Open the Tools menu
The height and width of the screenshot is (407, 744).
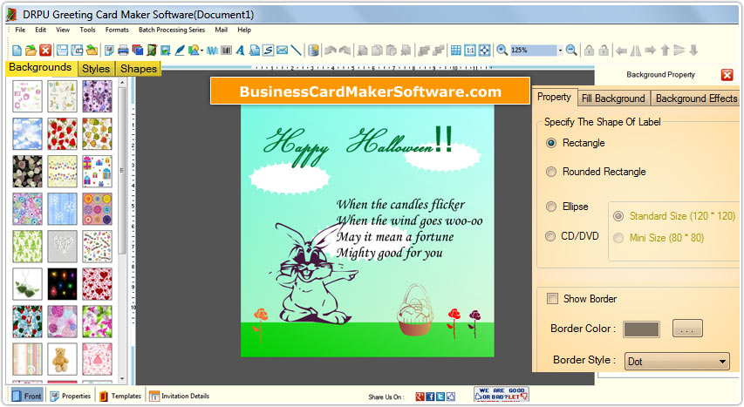pyautogui.click(x=87, y=30)
